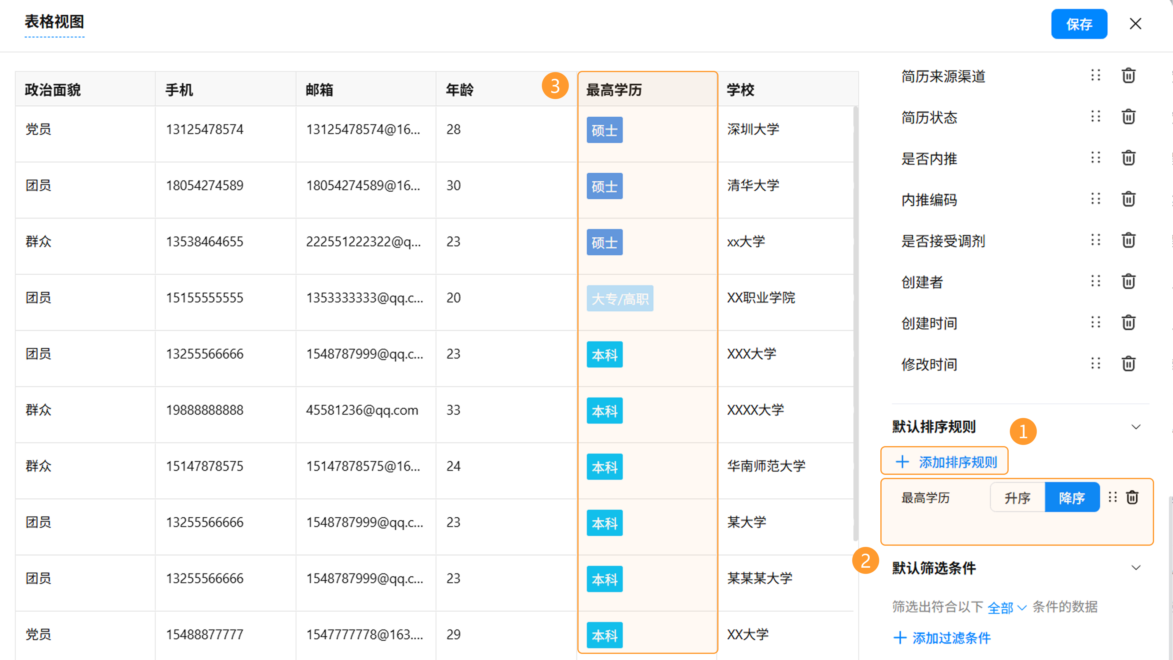The image size is (1173, 660).
Task: Click drag handle next to 创建时间
Action: click(1095, 322)
